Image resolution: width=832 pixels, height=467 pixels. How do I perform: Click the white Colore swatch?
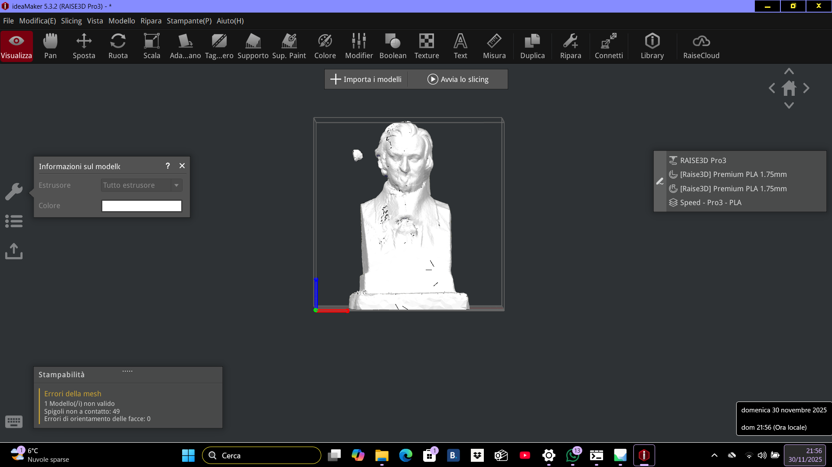(x=142, y=206)
